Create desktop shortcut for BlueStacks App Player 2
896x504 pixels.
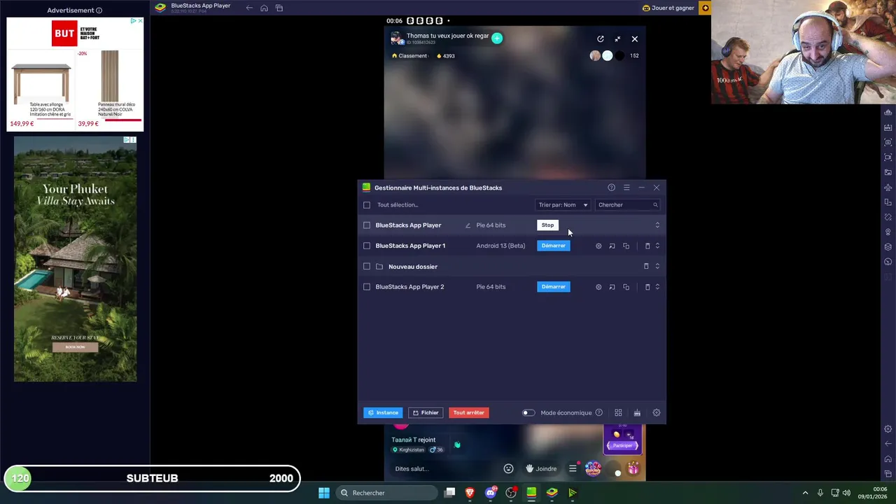(x=612, y=287)
